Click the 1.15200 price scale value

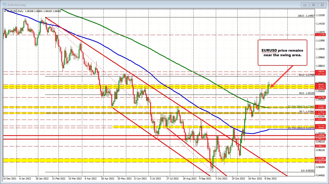pos(320,15)
